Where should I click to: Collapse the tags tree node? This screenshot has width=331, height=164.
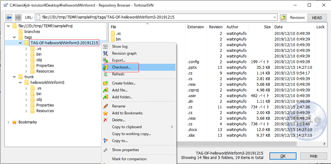[14, 37]
